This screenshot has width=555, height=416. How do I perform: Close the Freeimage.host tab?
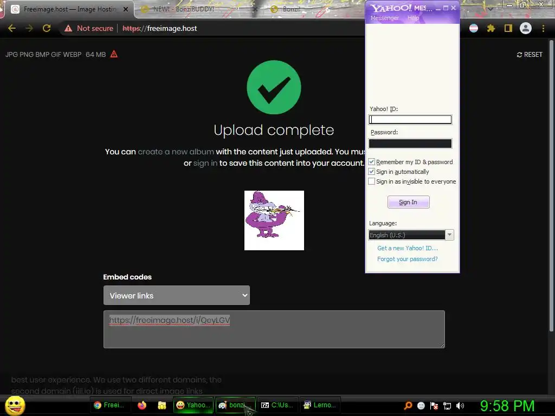[x=126, y=9]
